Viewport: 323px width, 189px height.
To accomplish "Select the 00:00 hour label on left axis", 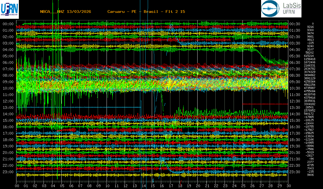I will click(8, 24).
